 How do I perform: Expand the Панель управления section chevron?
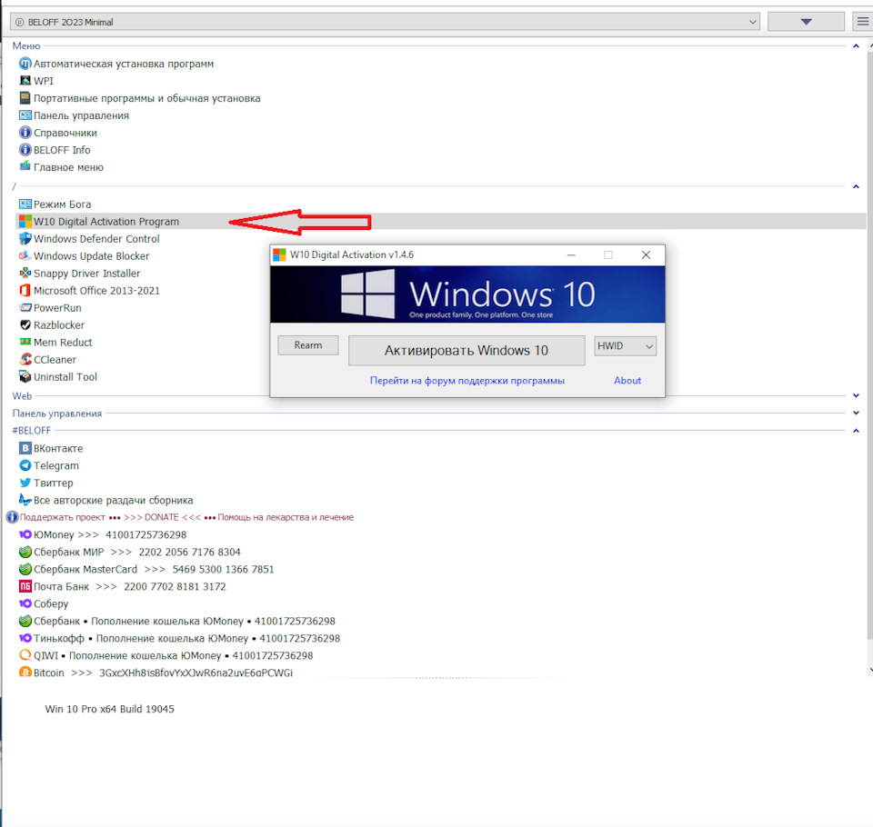tap(856, 413)
